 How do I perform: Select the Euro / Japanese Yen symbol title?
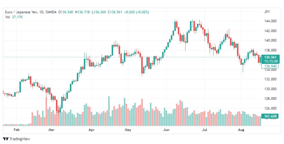coord(21,12)
